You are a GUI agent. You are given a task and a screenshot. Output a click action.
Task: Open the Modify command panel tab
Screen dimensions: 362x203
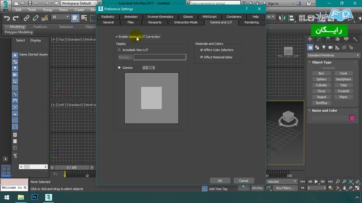click(319, 39)
